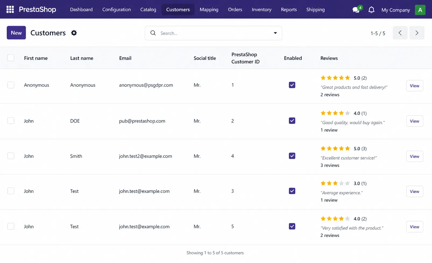
Task: Click "Average experience." review text
Action: coord(342,193)
